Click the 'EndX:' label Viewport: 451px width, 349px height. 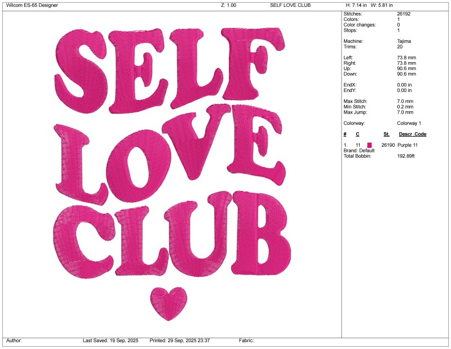pos(350,85)
